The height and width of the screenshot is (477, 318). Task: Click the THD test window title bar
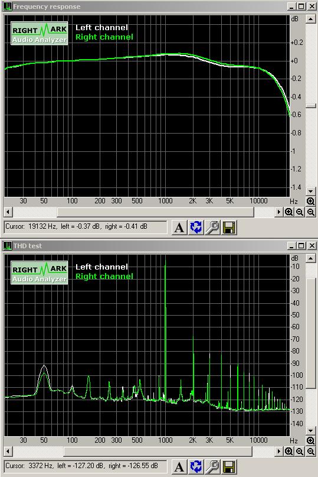coord(145,245)
